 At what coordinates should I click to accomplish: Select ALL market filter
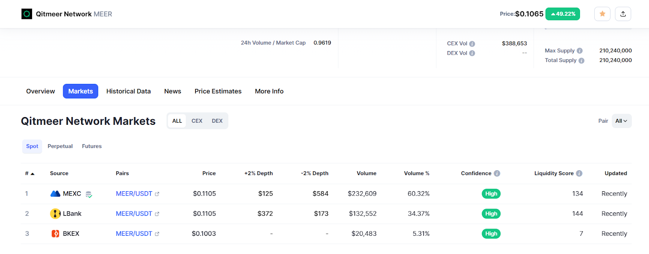(x=177, y=121)
